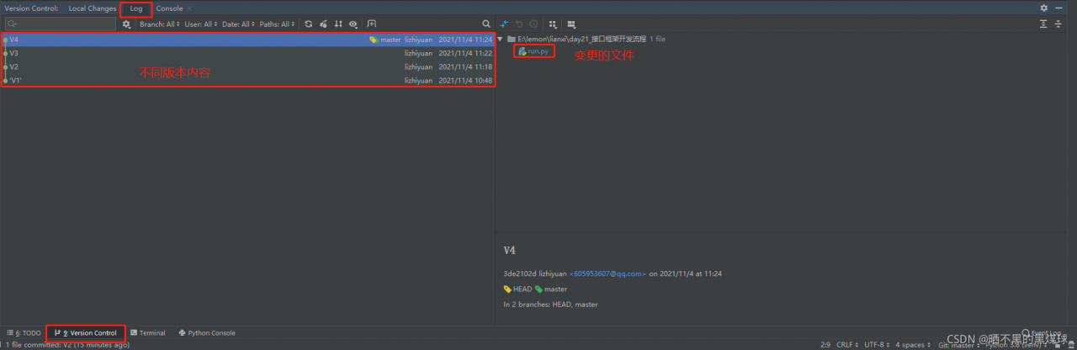Open the Console tab
This screenshot has width=1077, height=350.
tap(169, 8)
